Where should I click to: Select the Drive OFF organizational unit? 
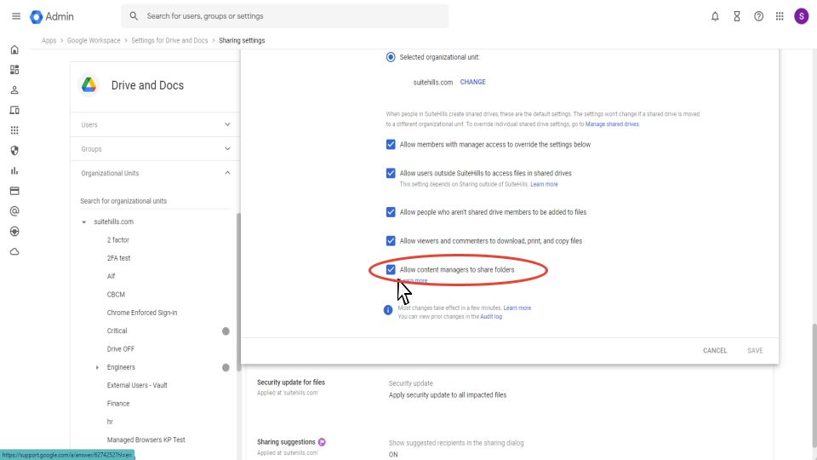tap(120, 349)
